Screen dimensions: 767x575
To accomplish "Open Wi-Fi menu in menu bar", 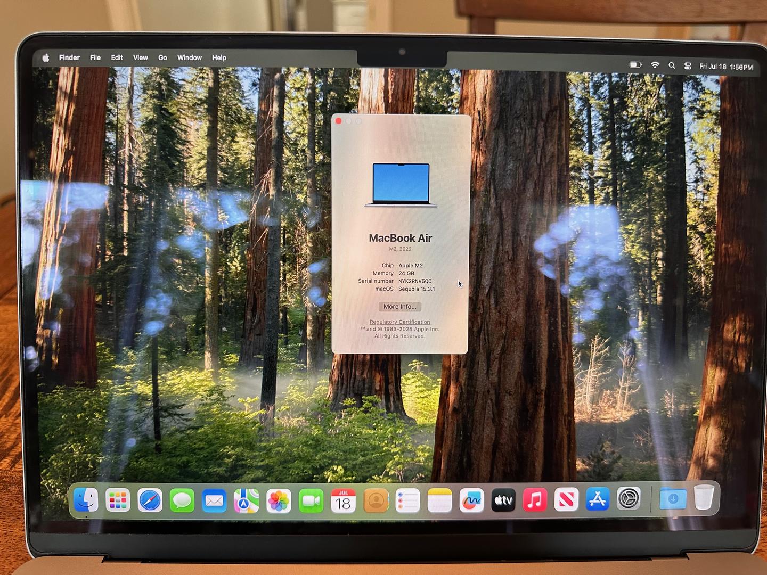I will 655,65.
